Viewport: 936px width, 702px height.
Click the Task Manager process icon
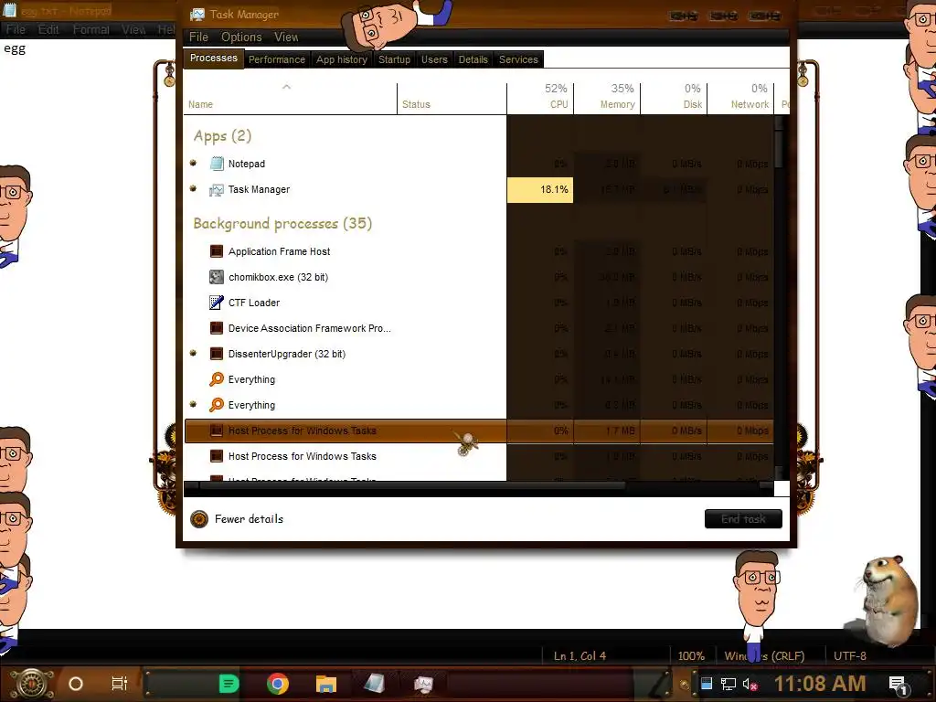click(216, 190)
